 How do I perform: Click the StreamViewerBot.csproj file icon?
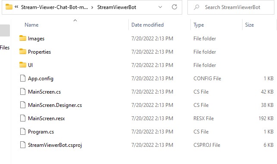tap(22, 145)
